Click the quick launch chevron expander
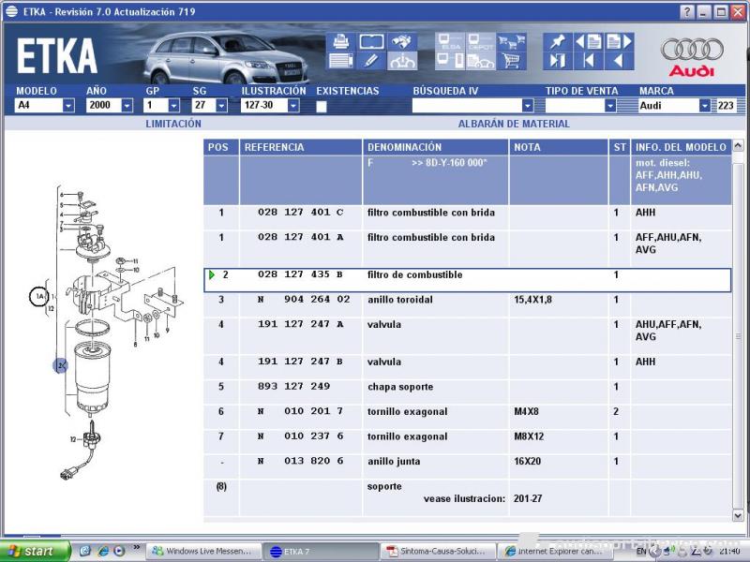 pyautogui.click(x=136, y=547)
